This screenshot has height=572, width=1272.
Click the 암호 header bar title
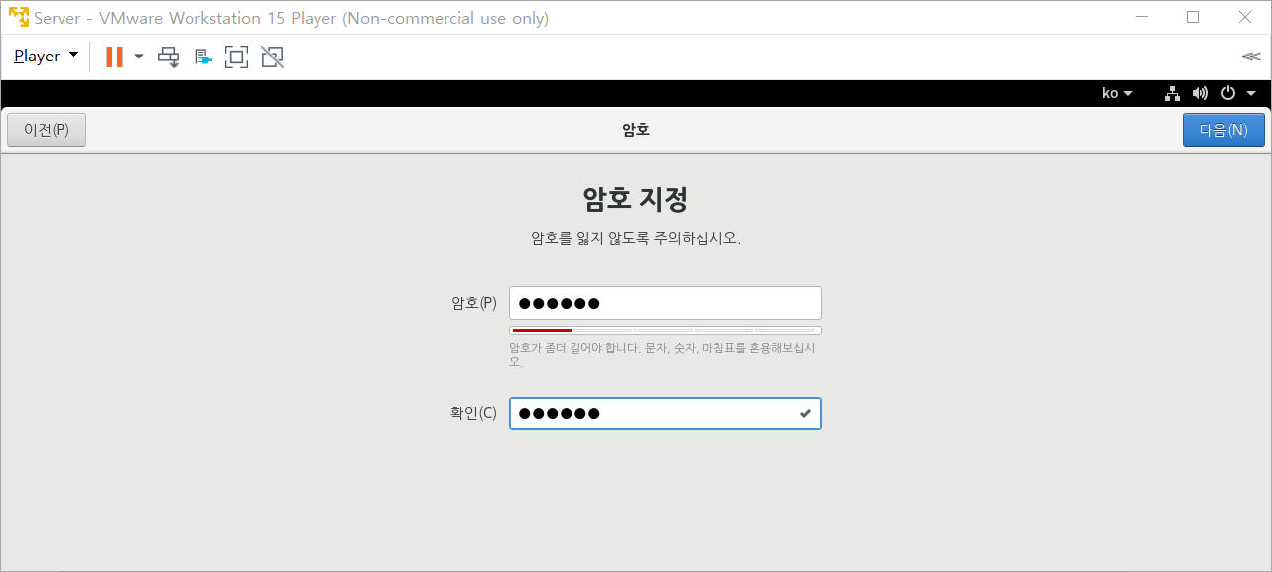click(636, 130)
